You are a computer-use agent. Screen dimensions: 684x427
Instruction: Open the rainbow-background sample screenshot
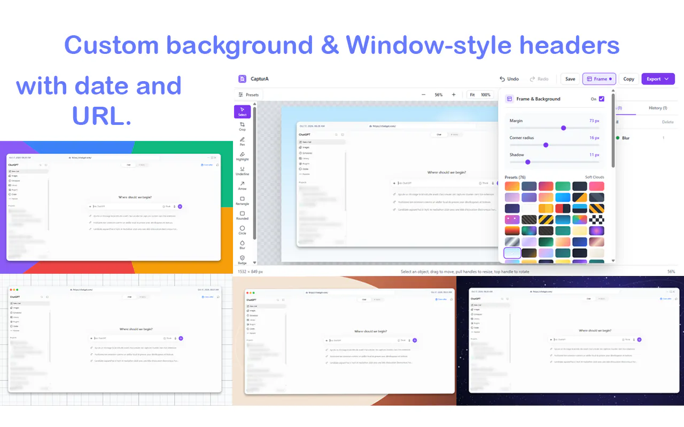pyautogui.click(x=116, y=207)
